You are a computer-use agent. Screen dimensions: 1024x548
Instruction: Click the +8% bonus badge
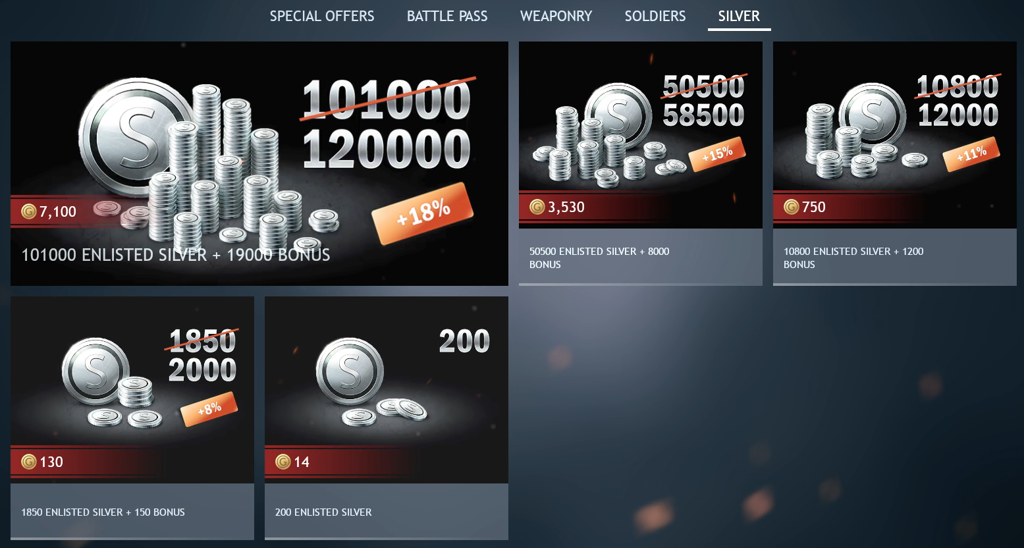(209, 409)
